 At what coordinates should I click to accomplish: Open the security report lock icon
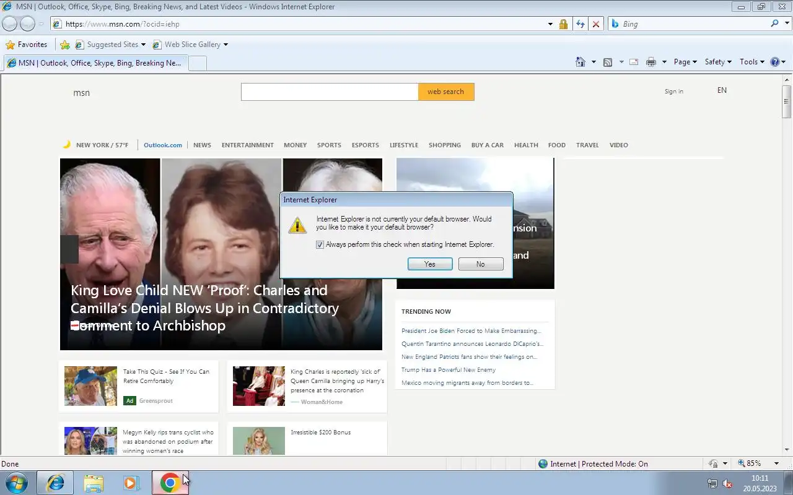pos(563,24)
